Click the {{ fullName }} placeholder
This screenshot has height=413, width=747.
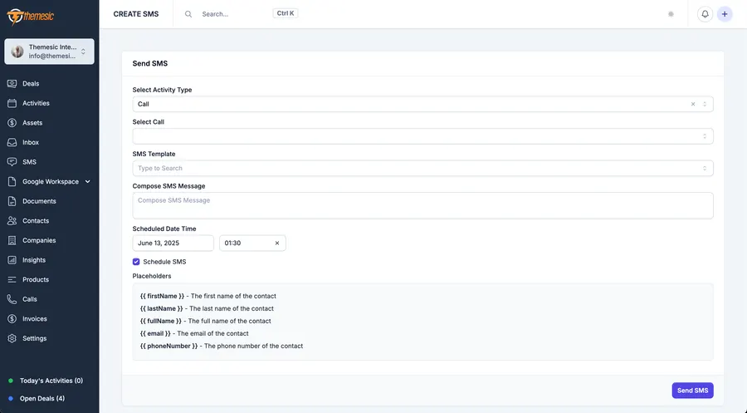point(161,321)
